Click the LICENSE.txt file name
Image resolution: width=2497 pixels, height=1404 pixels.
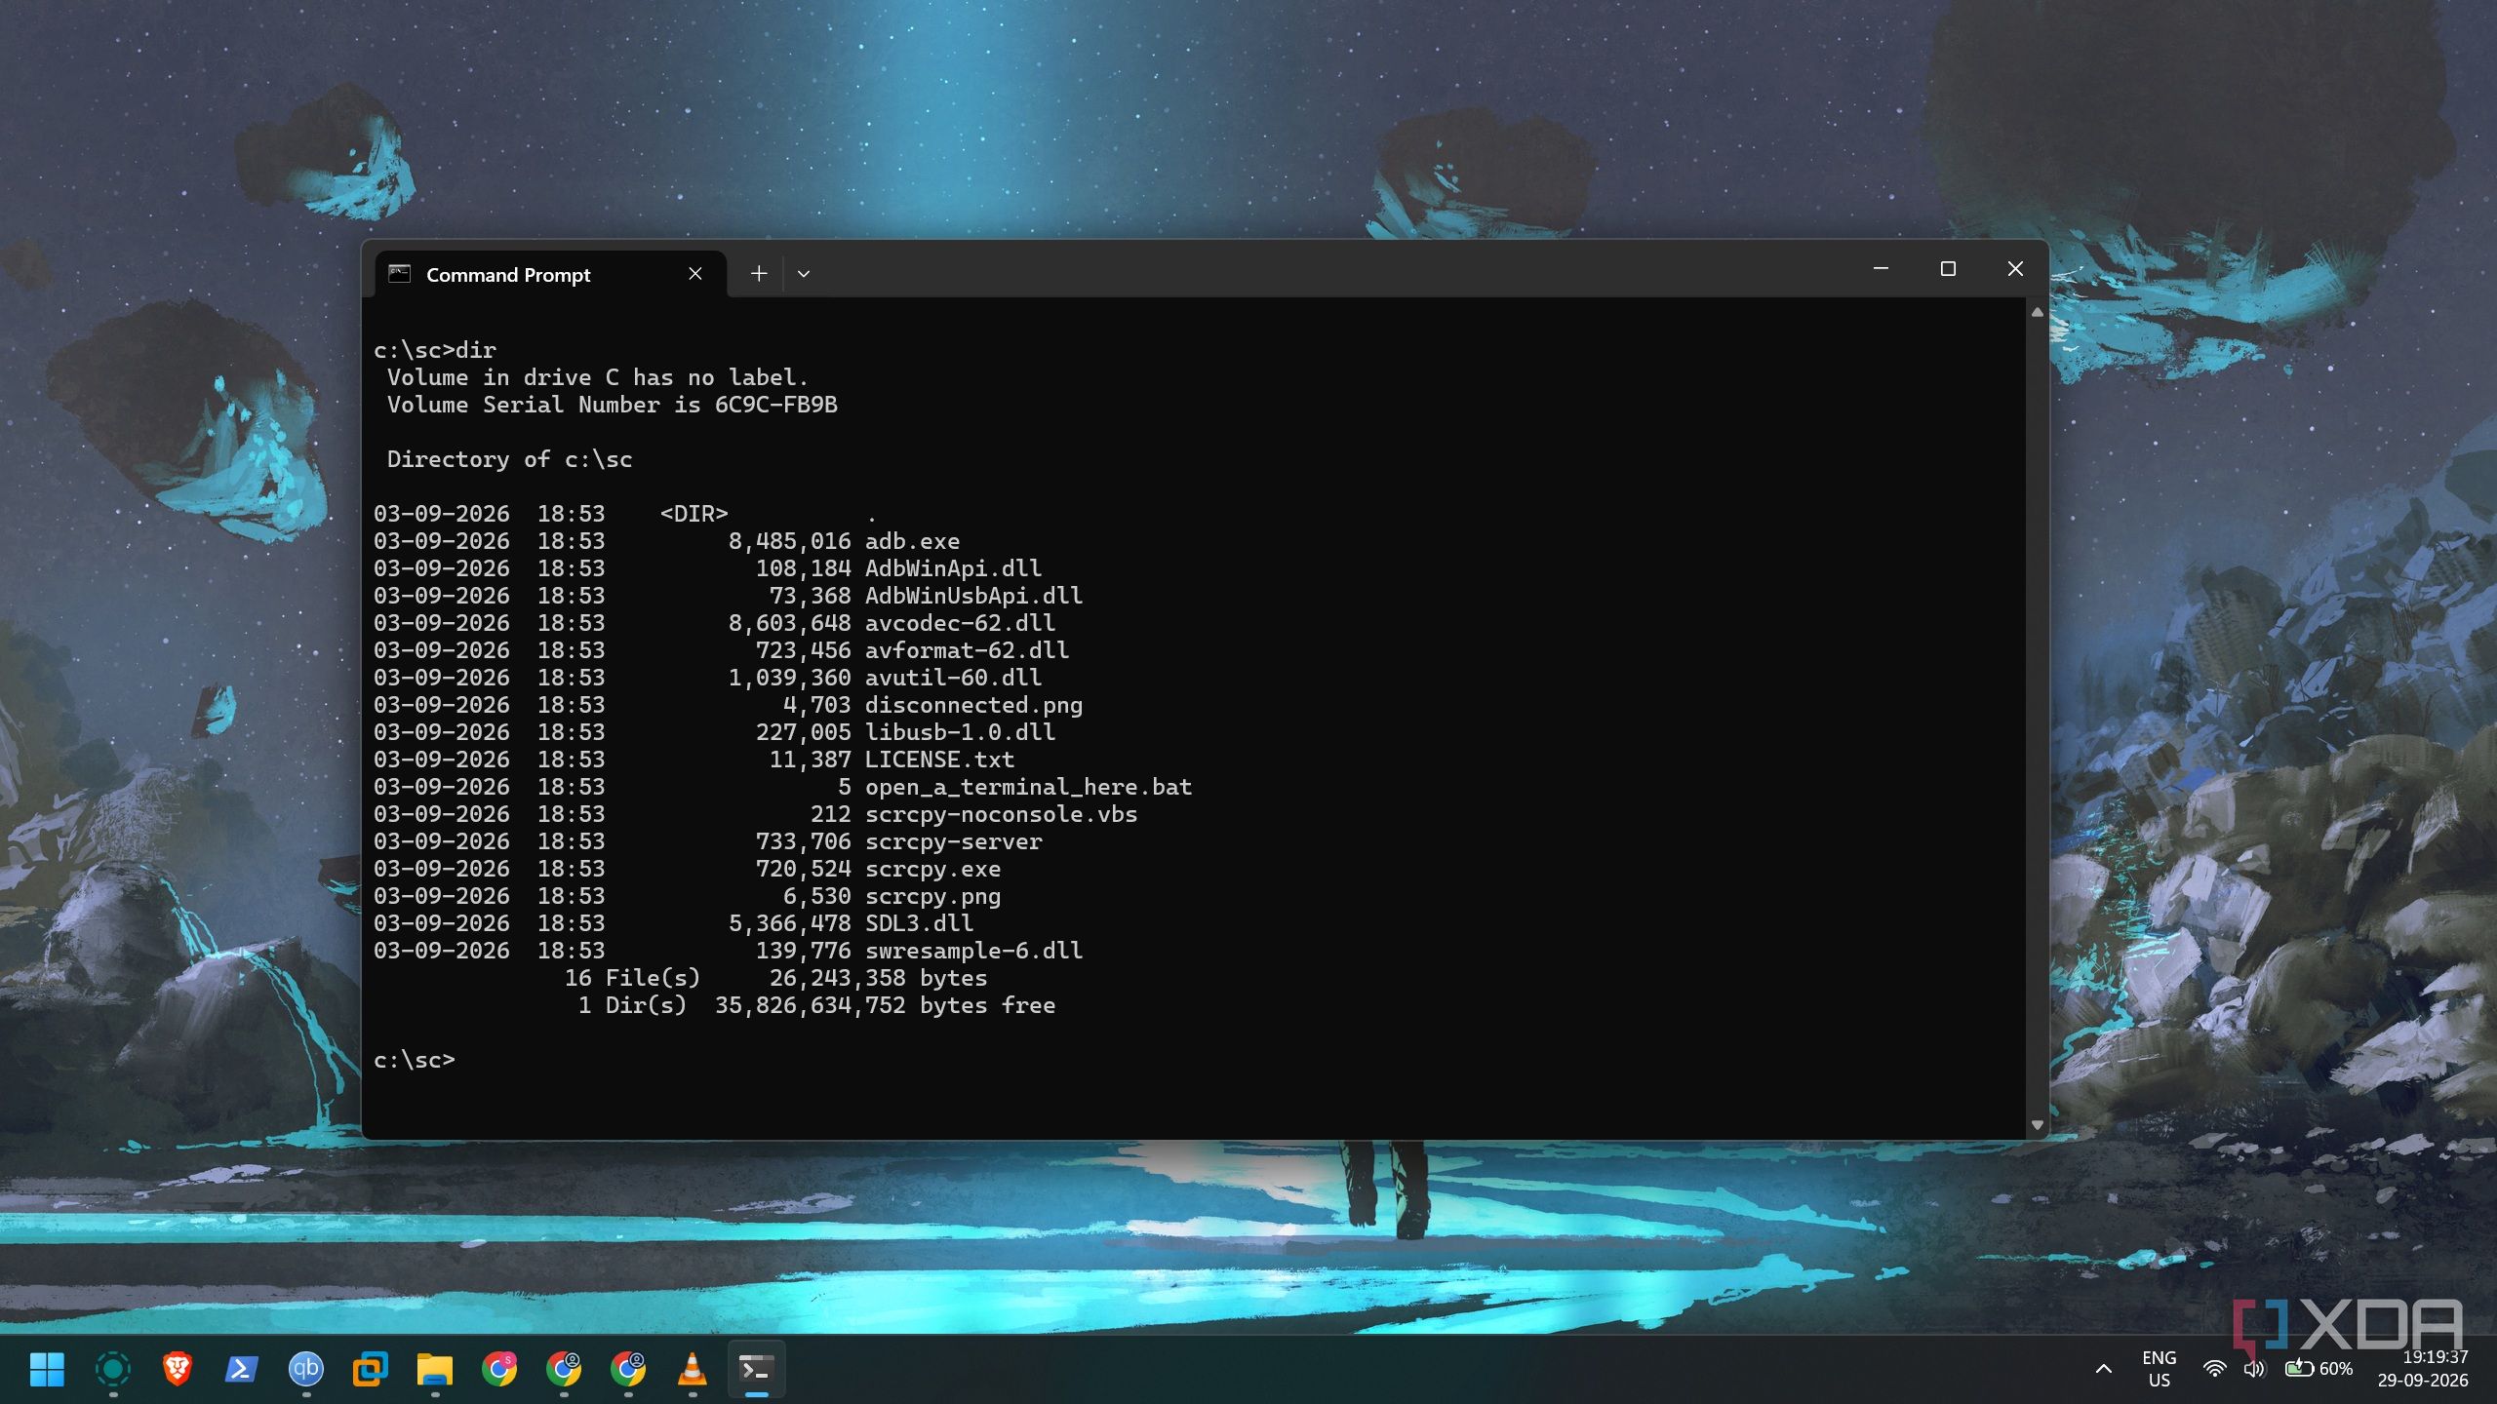[x=939, y=760]
